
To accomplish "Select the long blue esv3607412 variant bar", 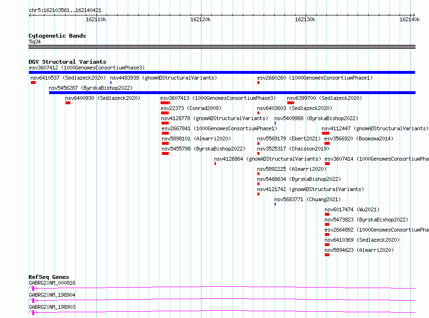I will [x=222, y=72].
